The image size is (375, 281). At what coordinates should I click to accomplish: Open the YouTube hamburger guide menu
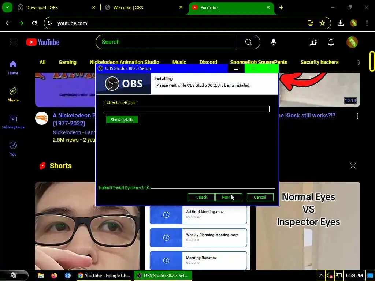click(13, 42)
